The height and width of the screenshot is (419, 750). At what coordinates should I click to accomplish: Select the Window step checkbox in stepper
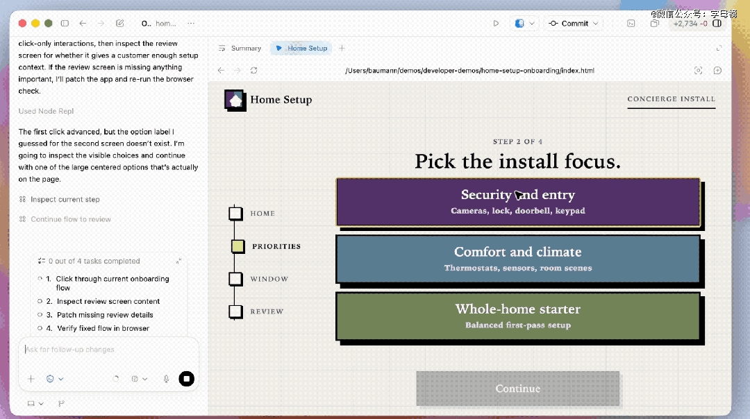[x=235, y=279]
